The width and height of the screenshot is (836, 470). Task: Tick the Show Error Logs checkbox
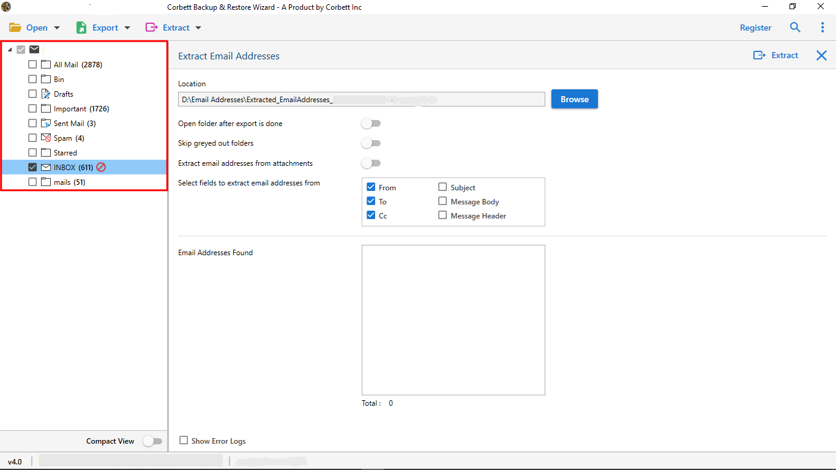click(184, 440)
